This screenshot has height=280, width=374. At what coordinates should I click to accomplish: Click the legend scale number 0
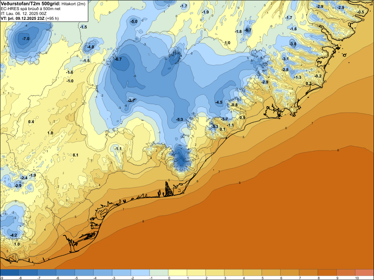click(169, 278)
